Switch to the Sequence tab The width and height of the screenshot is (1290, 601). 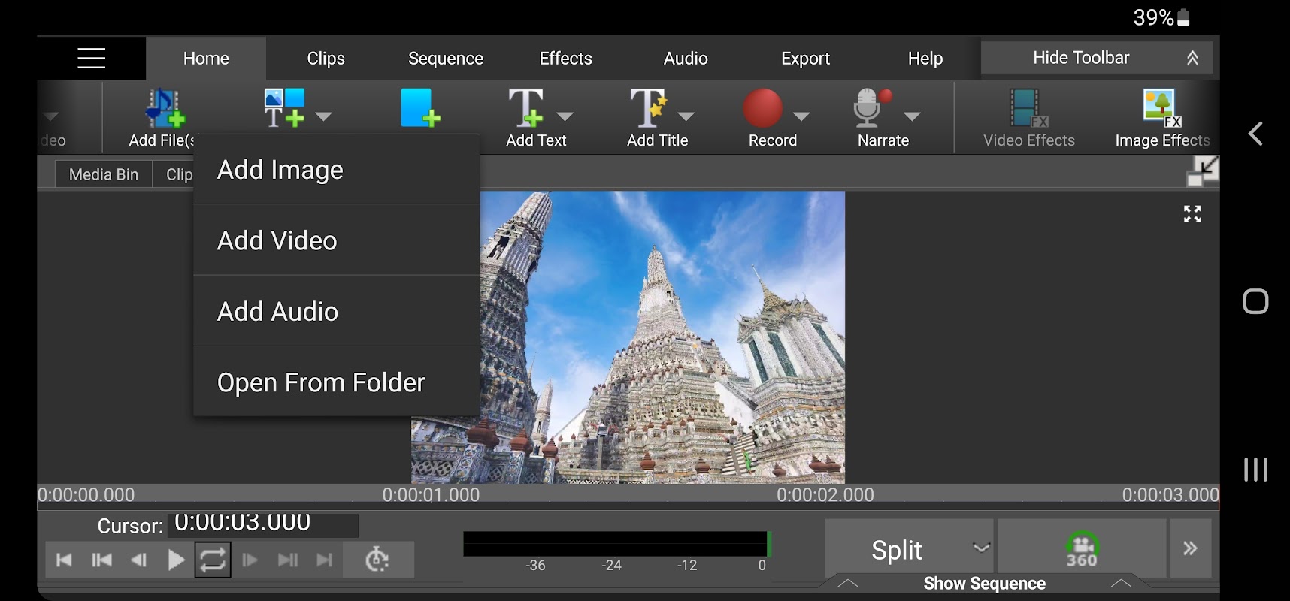(x=446, y=59)
